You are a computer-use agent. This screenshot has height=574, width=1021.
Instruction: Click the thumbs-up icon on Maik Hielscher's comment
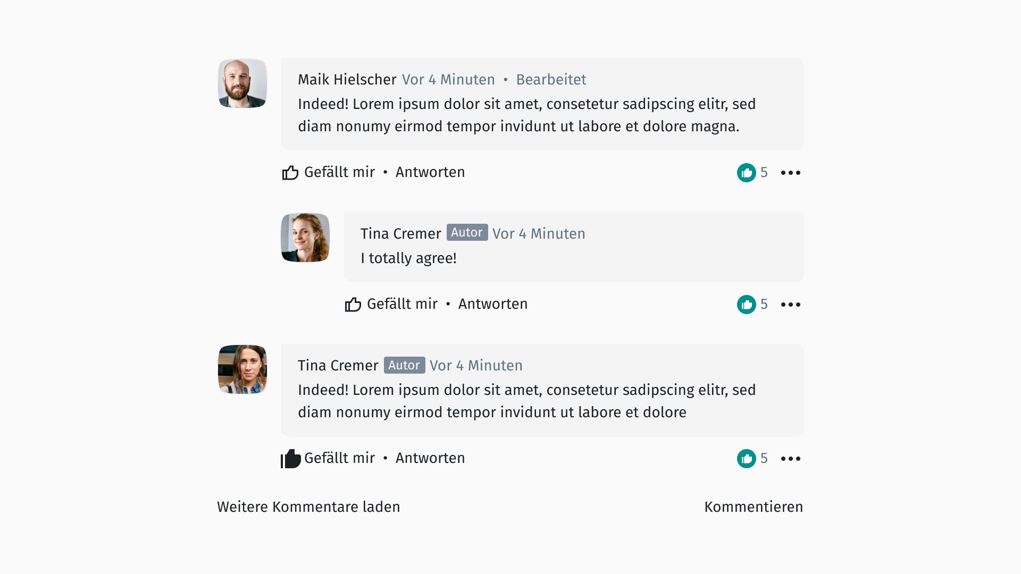[290, 172]
